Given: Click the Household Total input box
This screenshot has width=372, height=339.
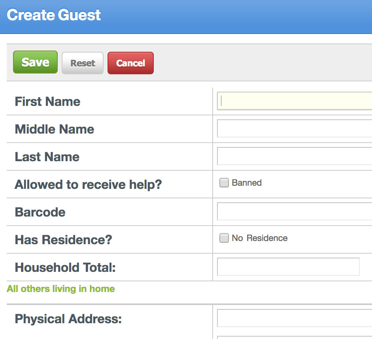Looking at the screenshot, I should pyautogui.click(x=288, y=267).
